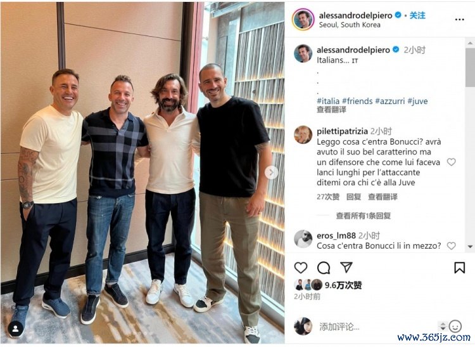Like eros_lm88's comment
This screenshot has width=475, height=347.
coord(451,246)
